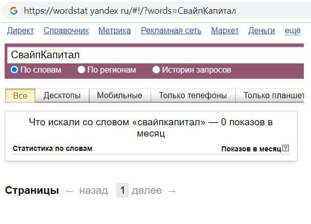Click the далее pagination link
311x224 pixels.
tap(147, 191)
